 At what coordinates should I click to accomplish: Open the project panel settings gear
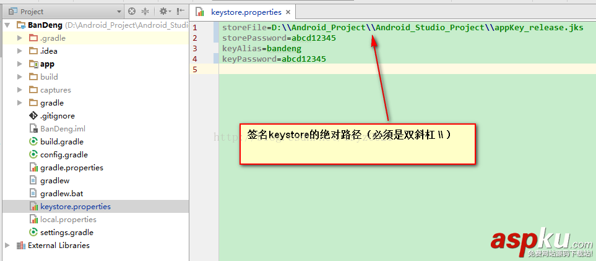click(x=165, y=11)
